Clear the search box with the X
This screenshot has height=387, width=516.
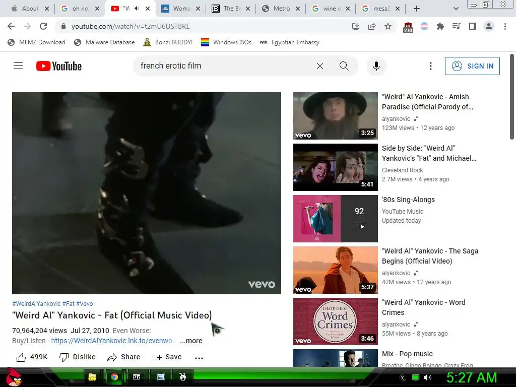coord(320,66)
